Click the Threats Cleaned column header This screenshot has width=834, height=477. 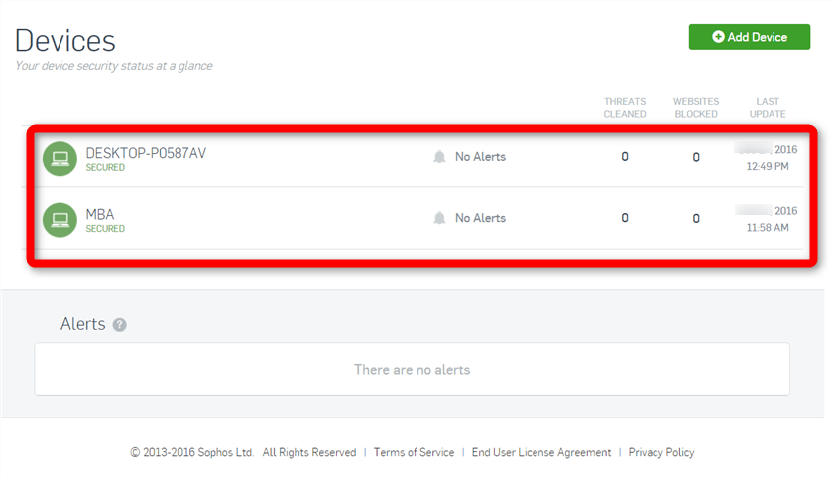(625, 107)
